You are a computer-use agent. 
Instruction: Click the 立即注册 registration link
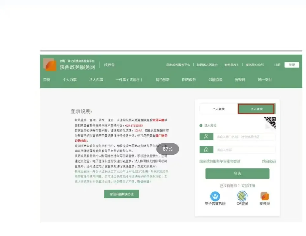click(x=248, y=185)
